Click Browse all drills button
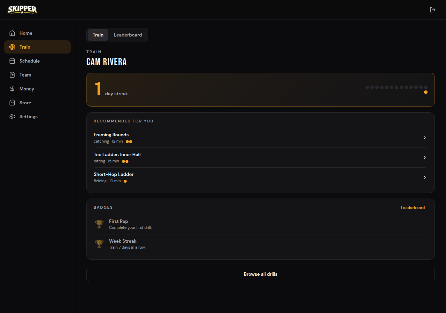446x313 pixels. coord(261,274)
